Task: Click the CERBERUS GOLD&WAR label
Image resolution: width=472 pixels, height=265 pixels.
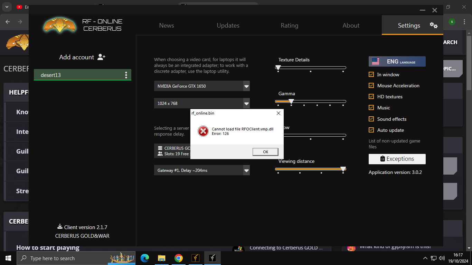Action: pos(82,236)
